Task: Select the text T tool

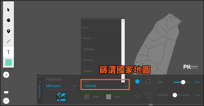Action: click(8, 52)
